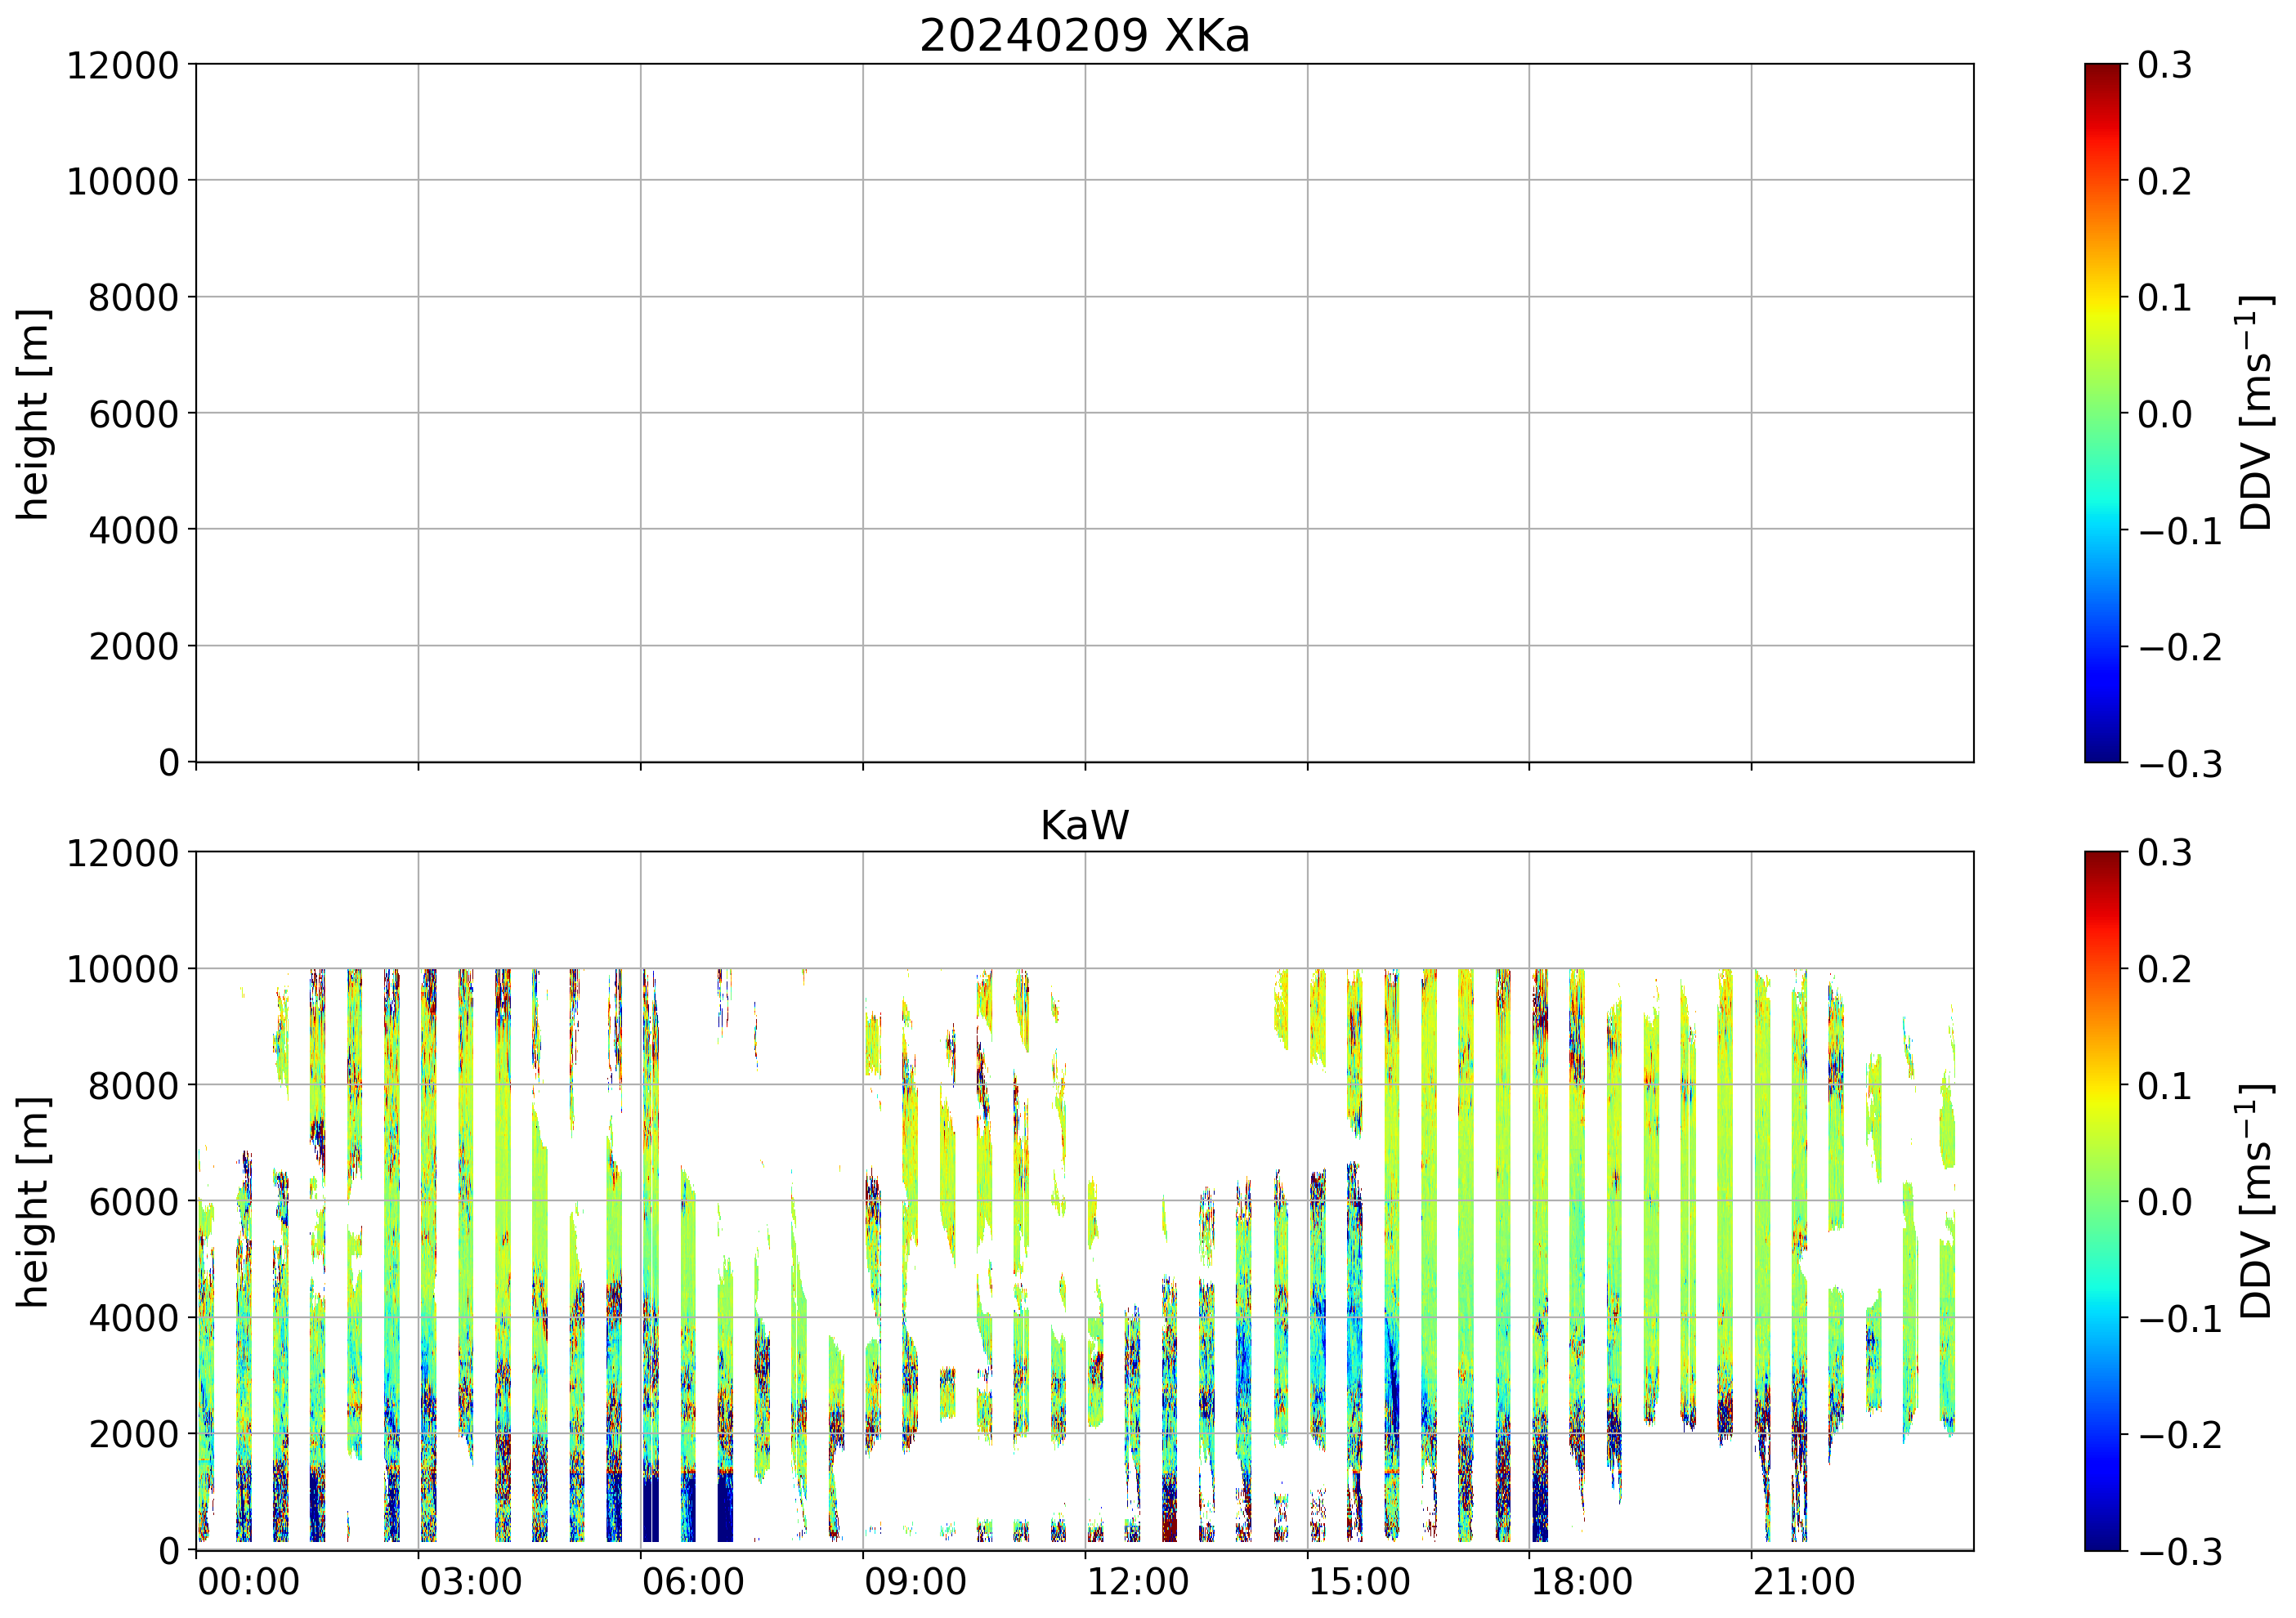Image resolution: width=2296 pixels, height=1618 pixels.
Task: Click the plot title '20240209 XKa'
Action: [x=1084, y=37]
